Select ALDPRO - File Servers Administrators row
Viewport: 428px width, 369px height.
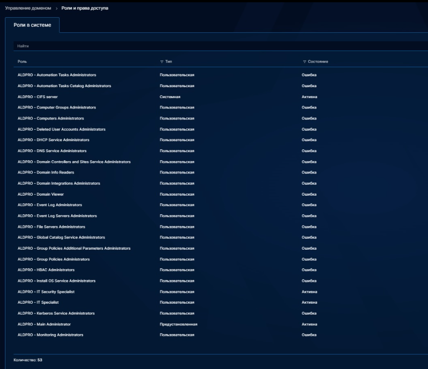coord(51,226)
